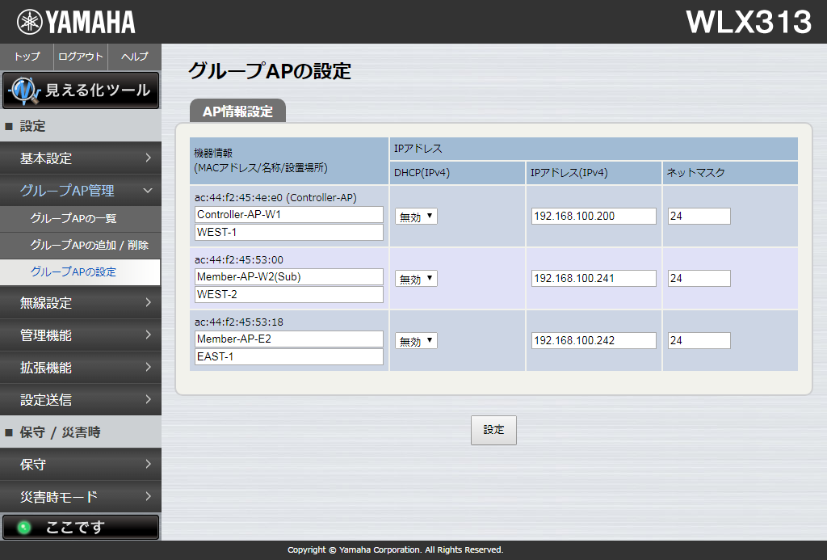Click the IP address field showing 192.168.100.200
The image size is (827, 560).
click(x=594, y=216)
